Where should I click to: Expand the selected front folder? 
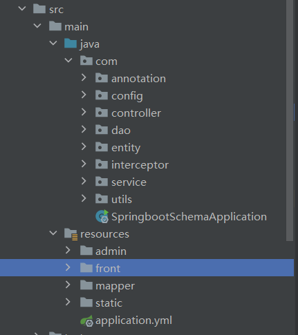pos(68,268)
